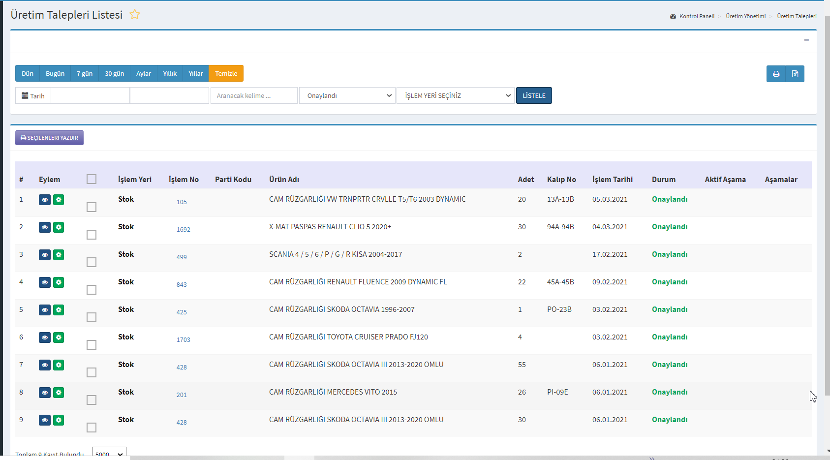Click the favorite star icon next to title
The width and height of the screenshot is (830, 460).
(x=135, y=15)
